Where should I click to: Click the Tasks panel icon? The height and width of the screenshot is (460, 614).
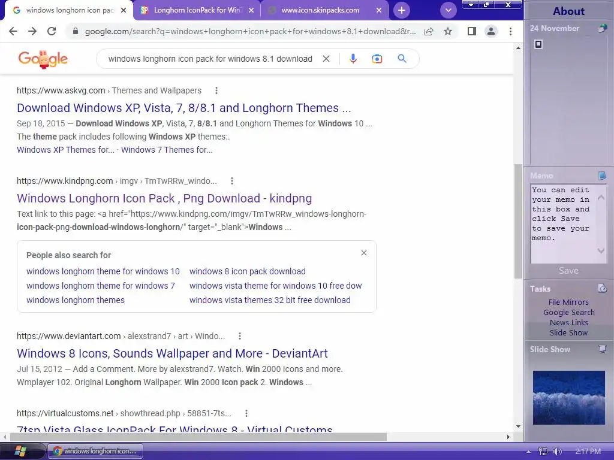(x=602, y=289)
